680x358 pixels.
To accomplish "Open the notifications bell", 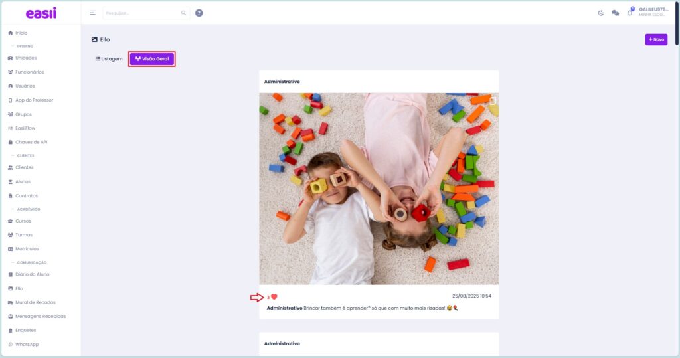I will [630, 13].
